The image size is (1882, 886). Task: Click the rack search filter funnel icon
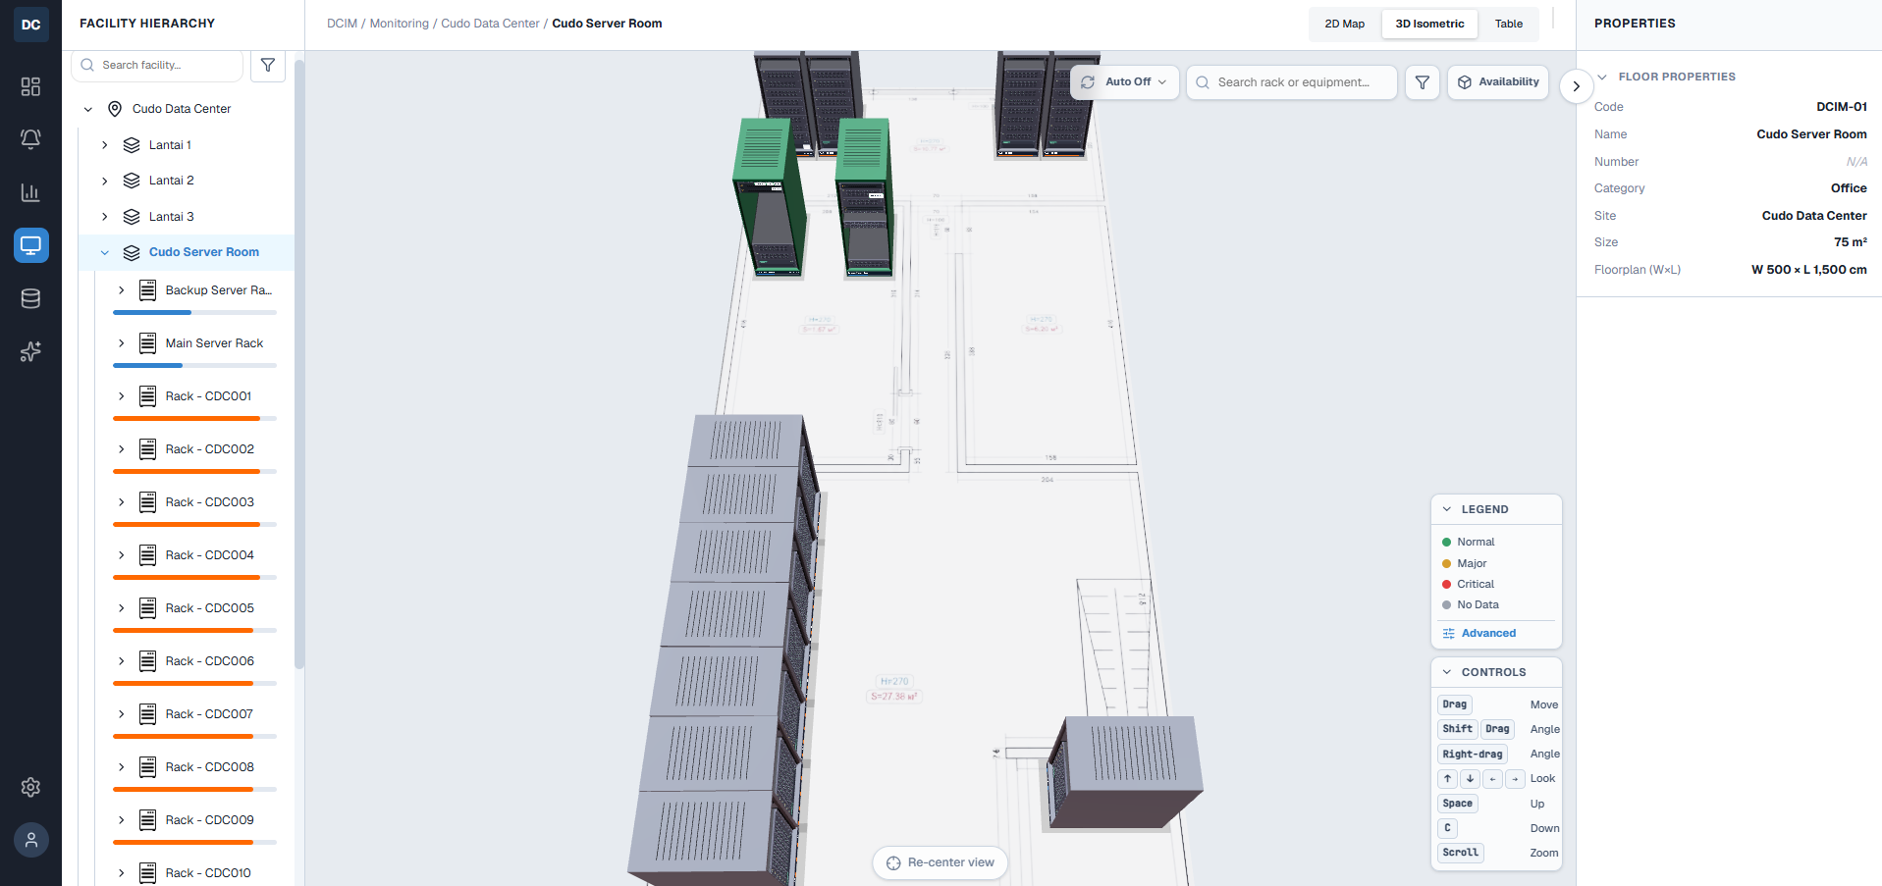(1423, 82)
